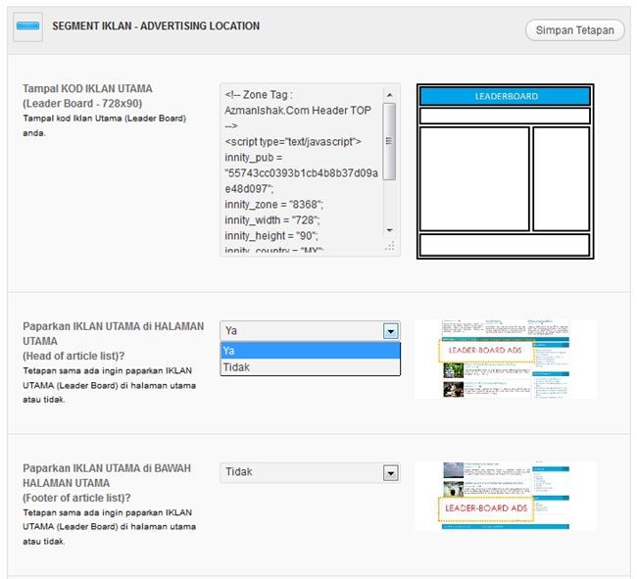The image size is (637, 579).
Task: Click the LEADERBOARD layout diagram image
Action: coord(505,171)
